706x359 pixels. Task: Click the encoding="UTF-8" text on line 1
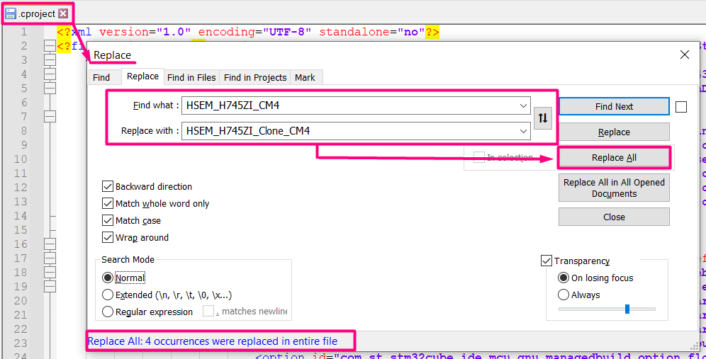point(254,33)
